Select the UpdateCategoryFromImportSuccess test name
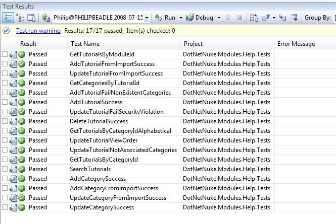 point(118,198)
